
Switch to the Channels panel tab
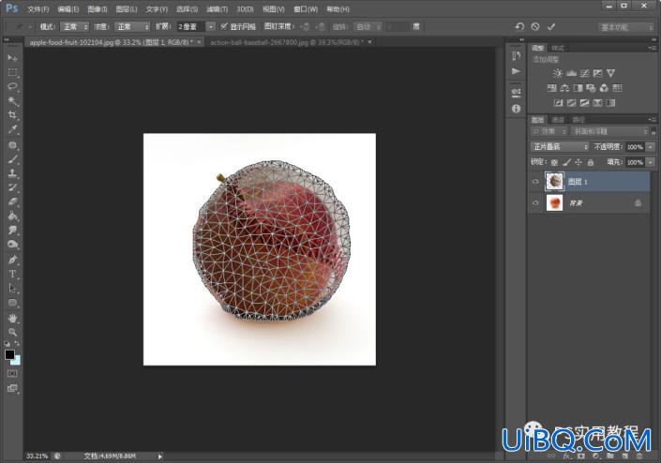(x=558, y=120)
